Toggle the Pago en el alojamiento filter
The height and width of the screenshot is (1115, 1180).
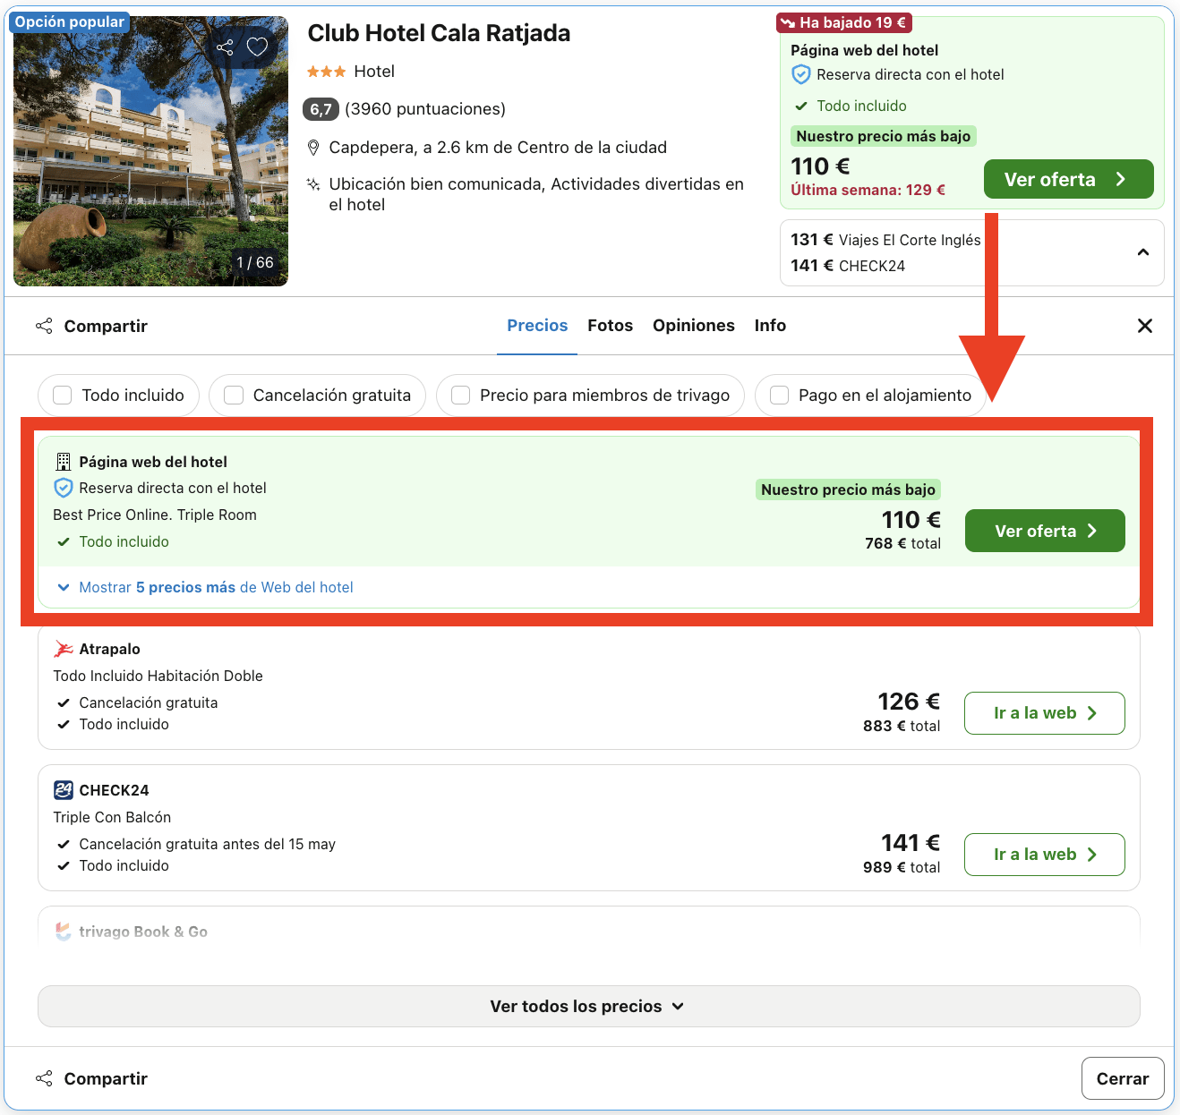[x=780, y=396]
